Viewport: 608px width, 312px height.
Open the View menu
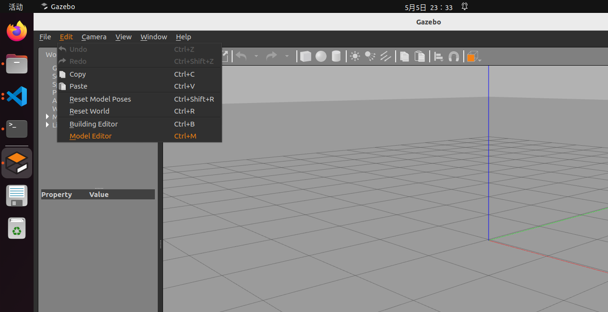(x=123, y=37)
